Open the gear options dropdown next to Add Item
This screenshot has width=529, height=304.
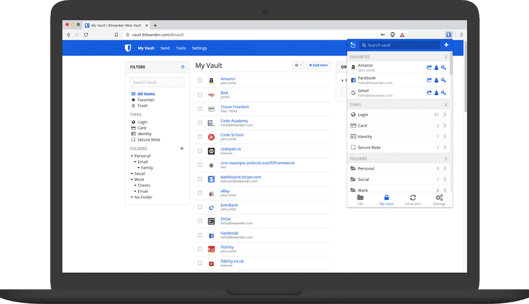click(x=298, y=65)
